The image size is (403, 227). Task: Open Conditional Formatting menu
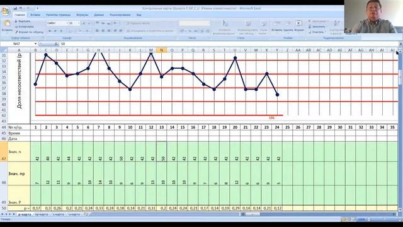click(x=225, y=28)
